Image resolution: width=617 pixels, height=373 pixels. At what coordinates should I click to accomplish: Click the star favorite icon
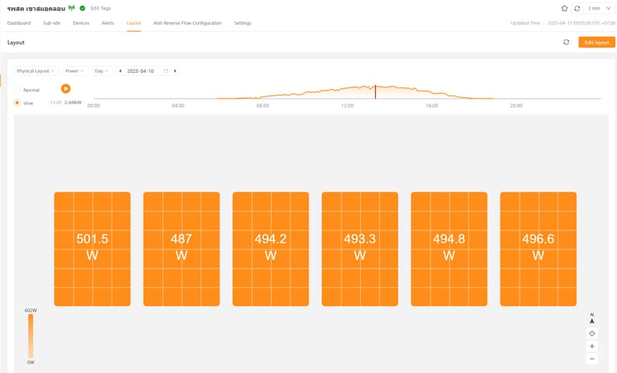pos(564,8)
